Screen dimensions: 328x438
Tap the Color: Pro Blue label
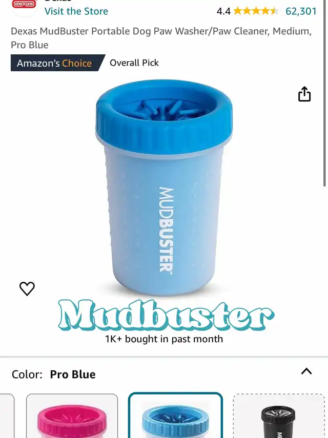(x=54, y=374)
